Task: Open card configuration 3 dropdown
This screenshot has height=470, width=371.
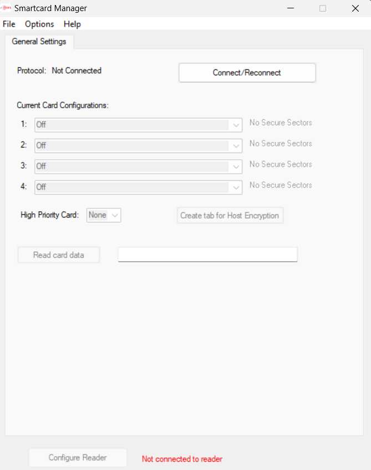Action: pyautogui.click(x=138, y=166)
